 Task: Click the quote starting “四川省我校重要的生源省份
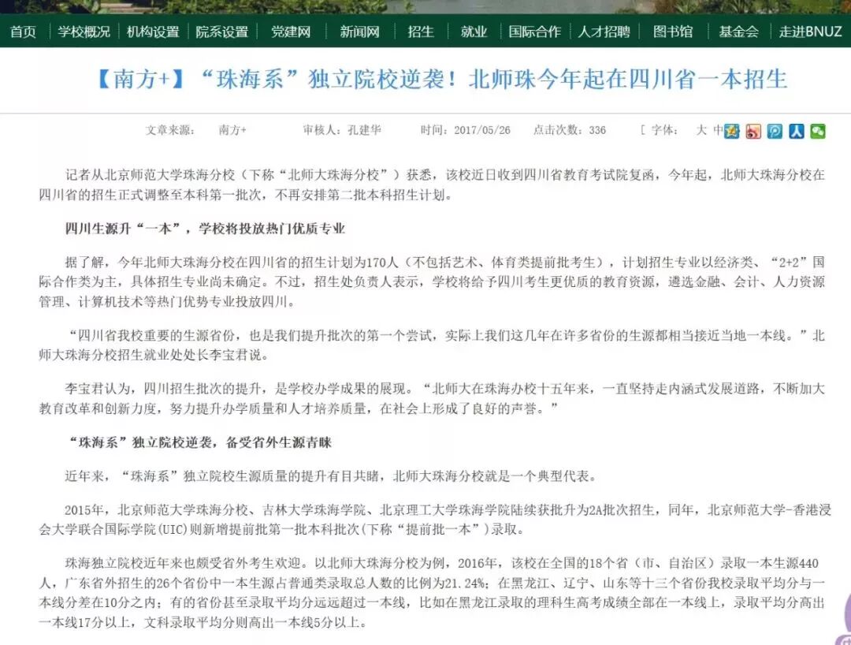pos(432,345)
